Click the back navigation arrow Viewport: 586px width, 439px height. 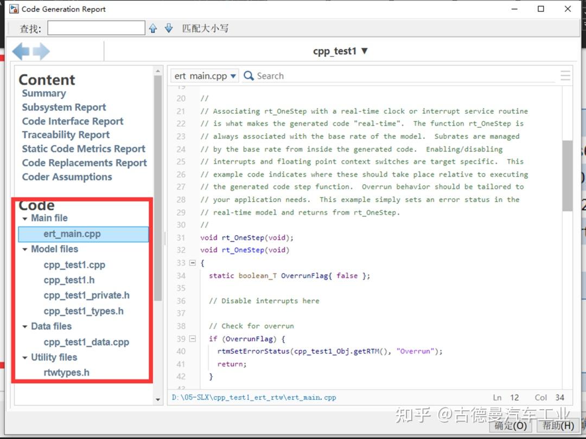coord(20,51)
